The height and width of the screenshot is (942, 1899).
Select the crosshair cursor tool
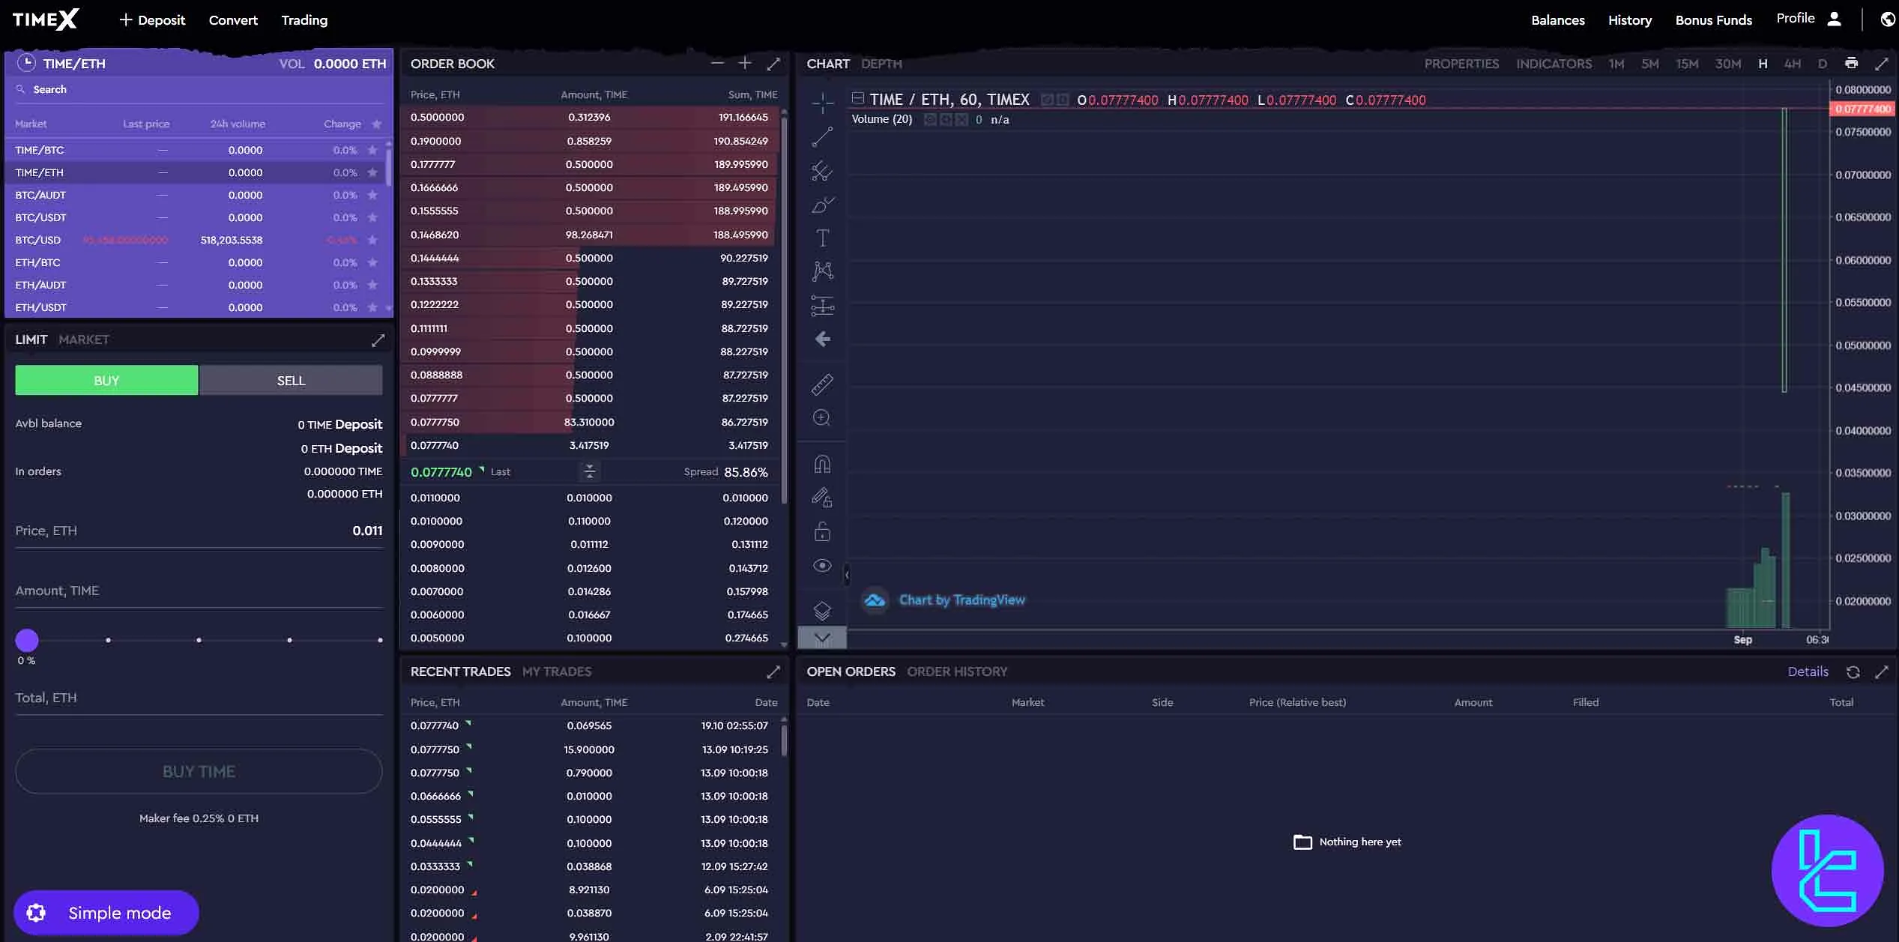pyautogui.click(x=822, y=103)
